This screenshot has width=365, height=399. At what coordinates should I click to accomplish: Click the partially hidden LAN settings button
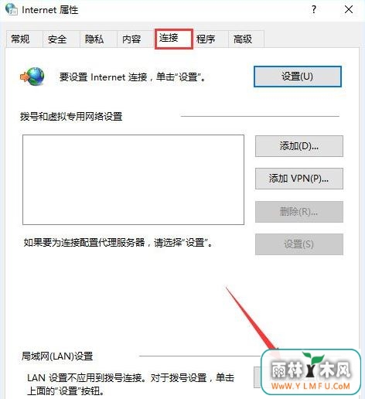258,377
